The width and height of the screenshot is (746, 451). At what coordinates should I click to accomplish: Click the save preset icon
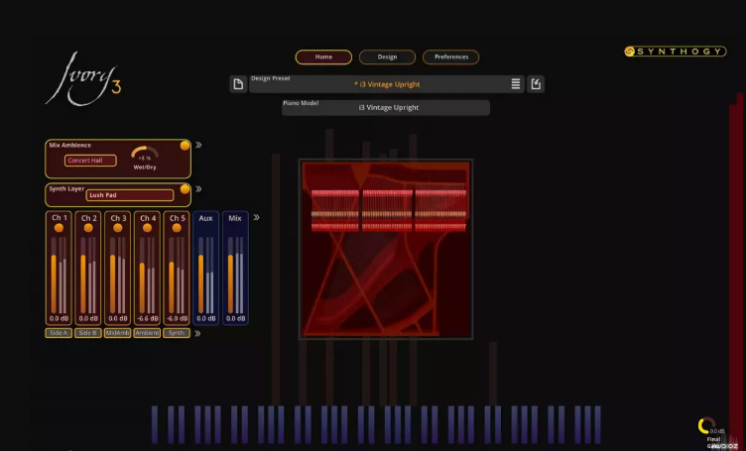click(x=536, y=84)
